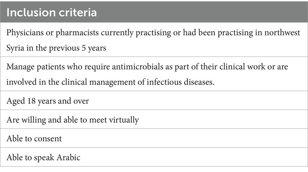Click the word 'Physicians' in first row
Screen dimensions: 308x172
[25, 33]
